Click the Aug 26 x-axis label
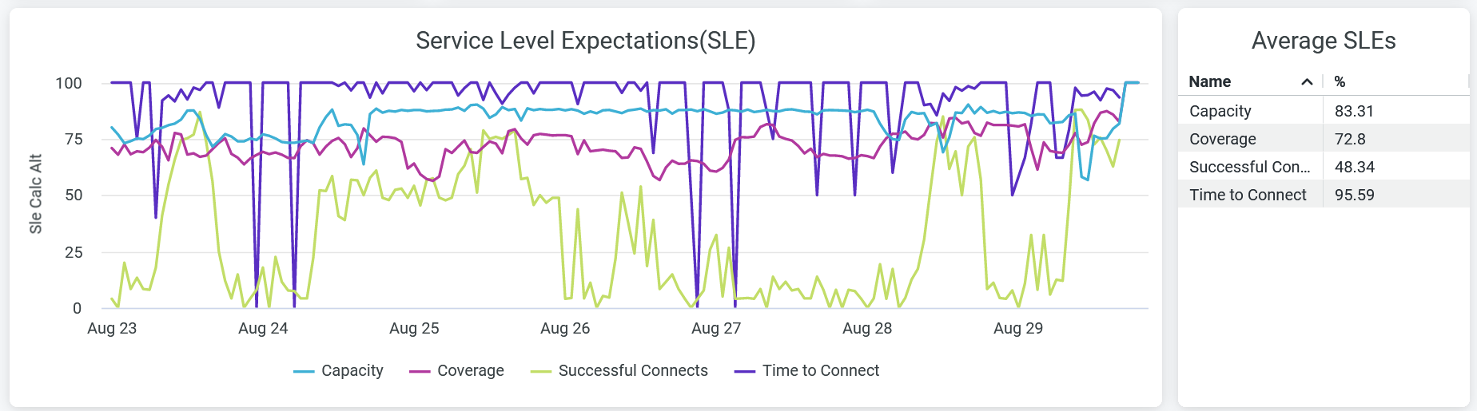The width and height of the screenshot is (1477, 411). [565, 328]
